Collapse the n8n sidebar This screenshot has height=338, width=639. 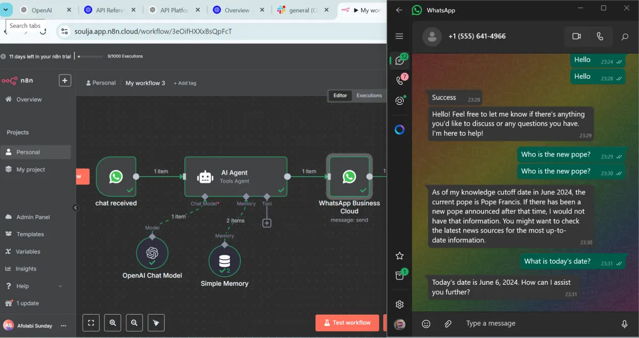[x=75, y=208]
